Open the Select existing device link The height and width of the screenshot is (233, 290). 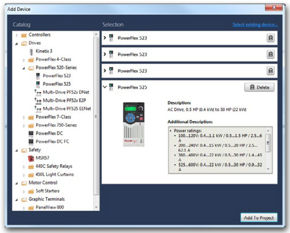(x=255, y=25)
